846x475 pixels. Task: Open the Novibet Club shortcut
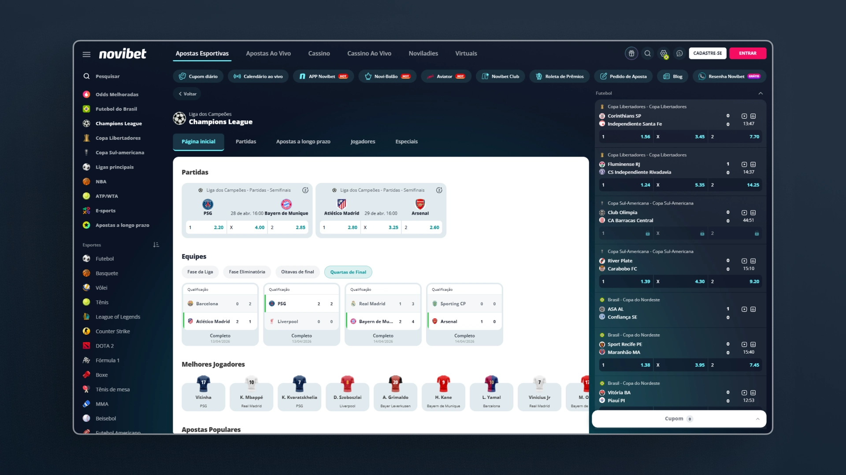click(x=500, y=77)
